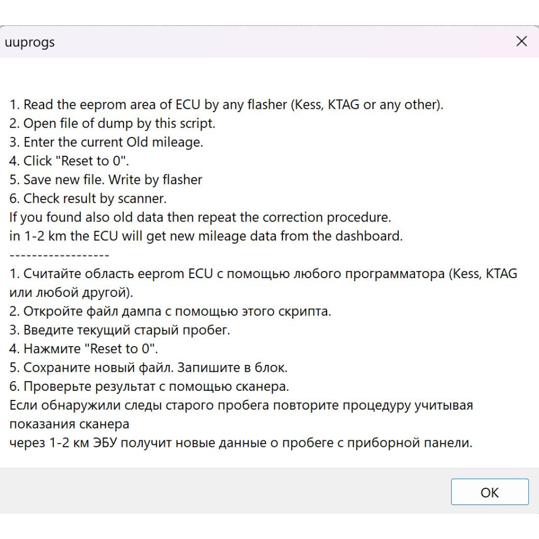
Task: Click the "Введите текущий старый пробег" line
Action: pos(119,330)
